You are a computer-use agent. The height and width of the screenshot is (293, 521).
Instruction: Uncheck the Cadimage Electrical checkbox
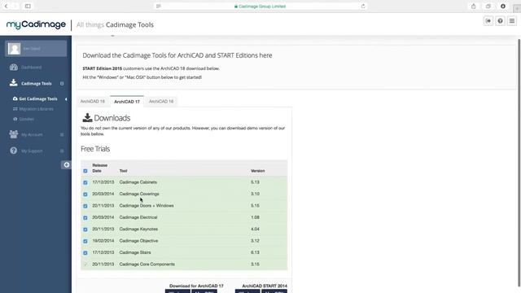point(85,217)
